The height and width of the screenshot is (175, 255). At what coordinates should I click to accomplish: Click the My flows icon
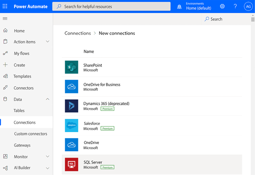pos(5,53)
